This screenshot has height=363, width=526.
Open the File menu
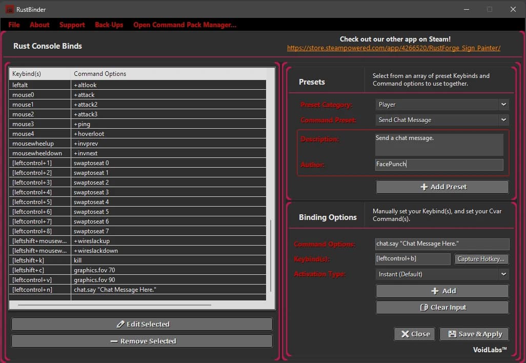[x=14, y=25]
